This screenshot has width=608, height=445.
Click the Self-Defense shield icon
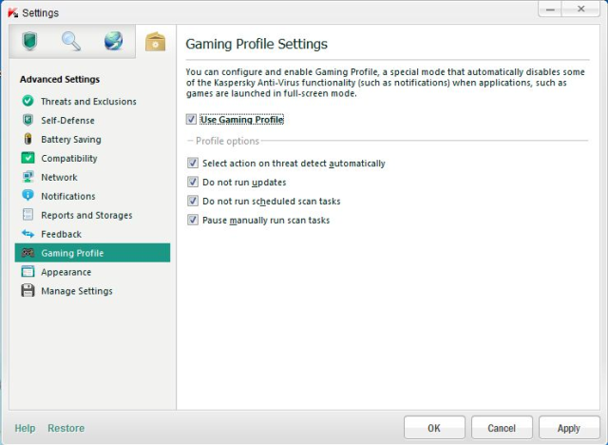pyautogui.click(x=28, y=121)
